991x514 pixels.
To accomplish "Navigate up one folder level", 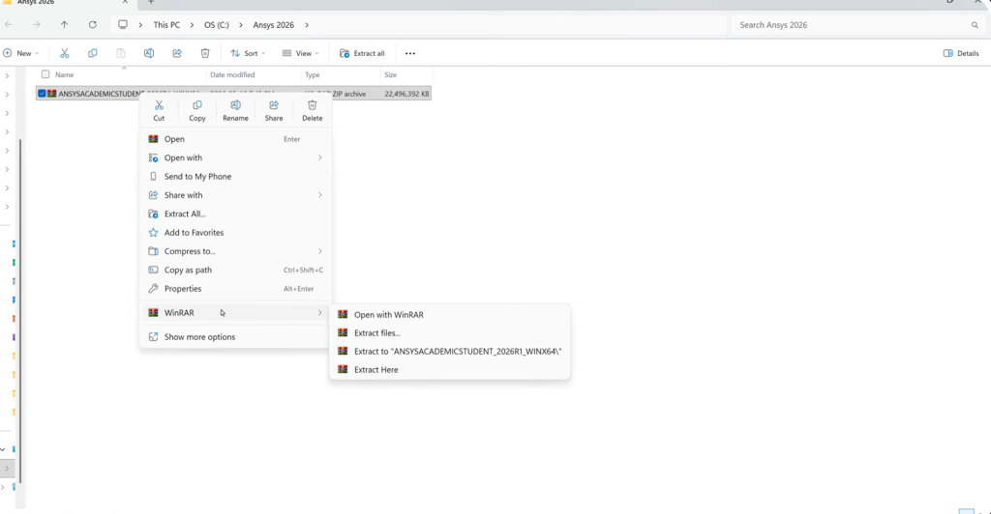I will (64, 24).
